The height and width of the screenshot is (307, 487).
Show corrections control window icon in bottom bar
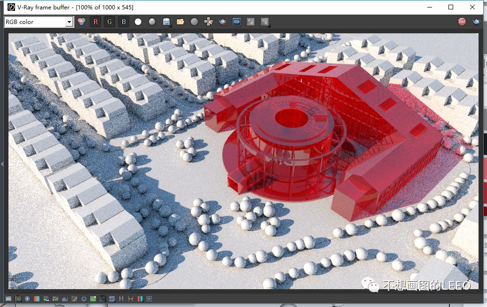pyautogui.click(x=8, y=299)
